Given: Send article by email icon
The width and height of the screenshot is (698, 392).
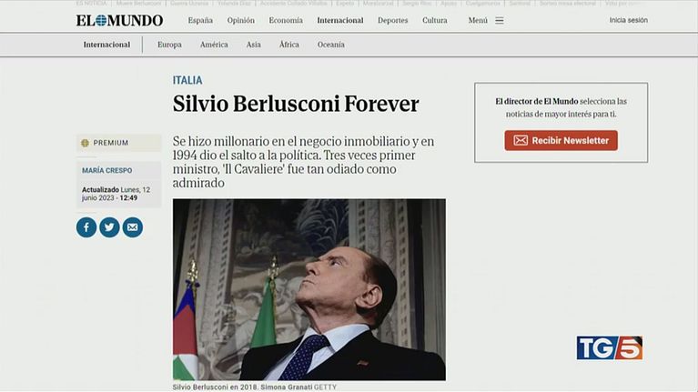Looking at the screenshot, I should click(x=133, y=227).
